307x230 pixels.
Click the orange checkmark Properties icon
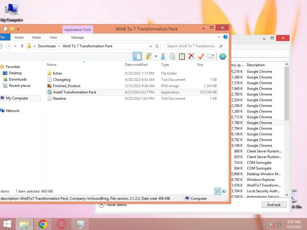[x=201, y=56]
